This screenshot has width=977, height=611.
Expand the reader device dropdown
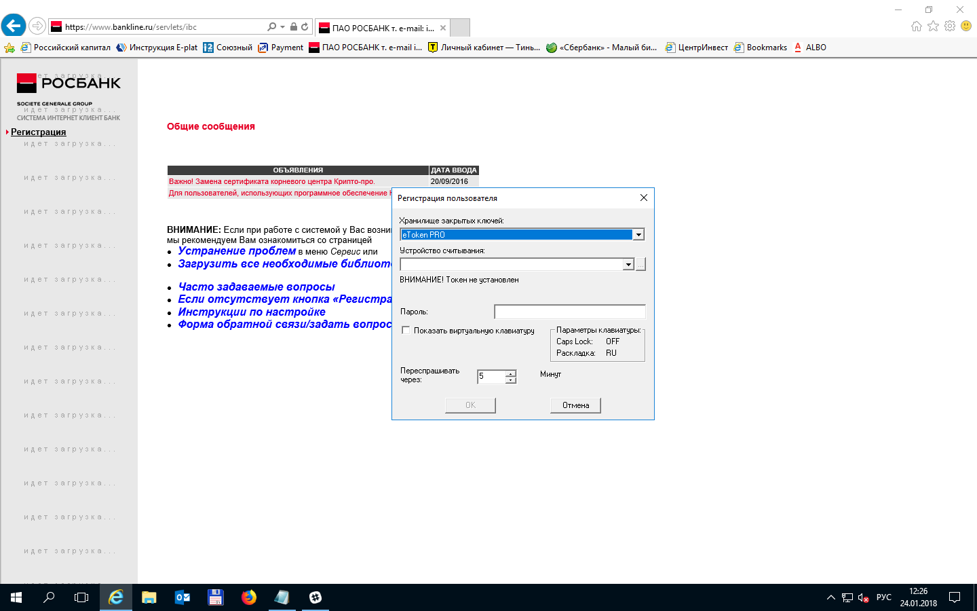tap(628, 265)
